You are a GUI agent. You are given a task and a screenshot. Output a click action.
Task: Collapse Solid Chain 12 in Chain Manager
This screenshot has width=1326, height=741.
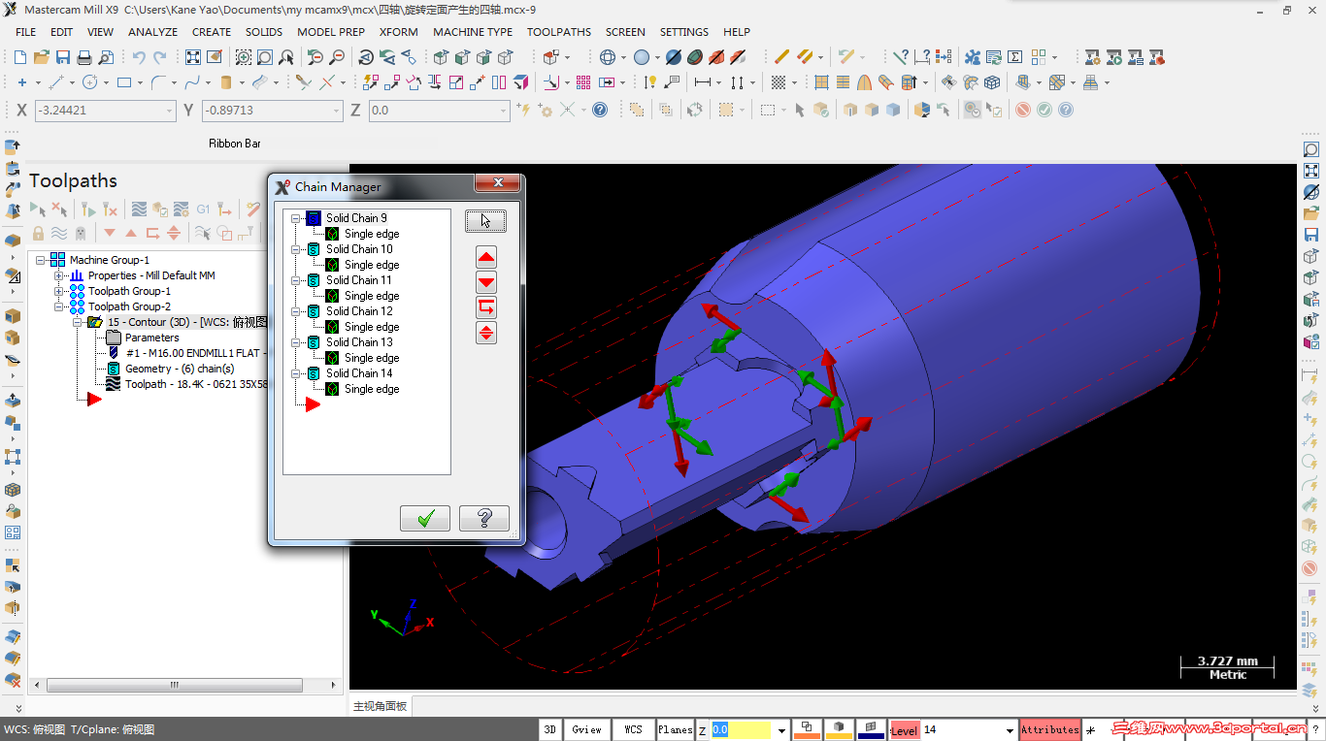[295, 311]
